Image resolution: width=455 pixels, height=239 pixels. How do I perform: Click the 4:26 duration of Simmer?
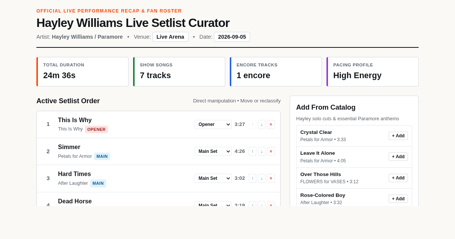[x=240, y=151]
